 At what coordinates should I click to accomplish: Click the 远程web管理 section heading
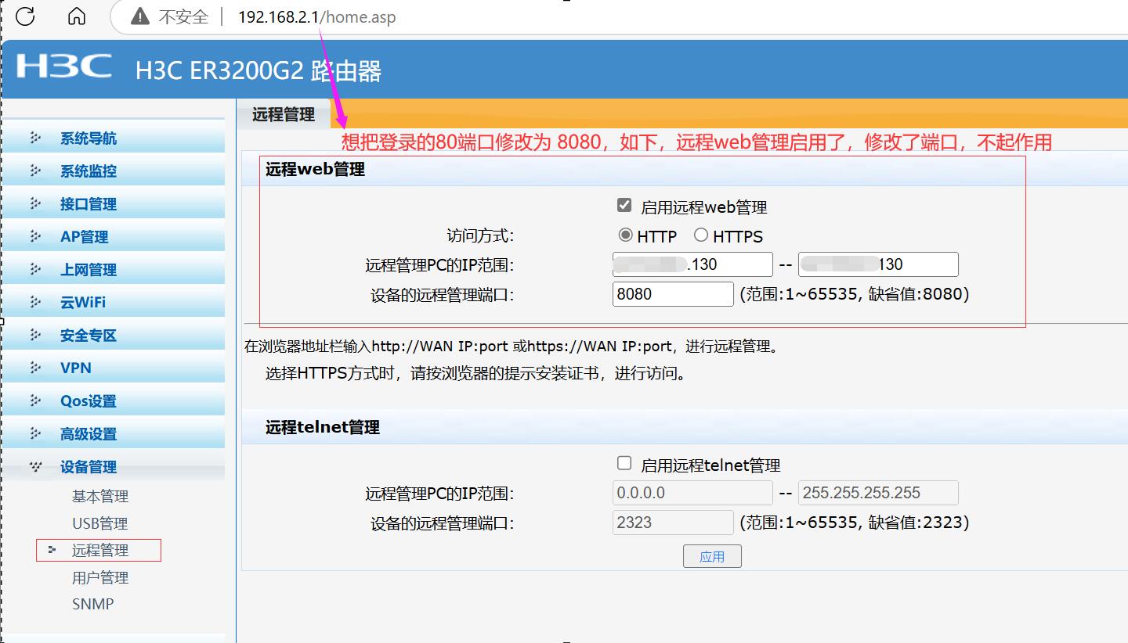pos(315,169)
